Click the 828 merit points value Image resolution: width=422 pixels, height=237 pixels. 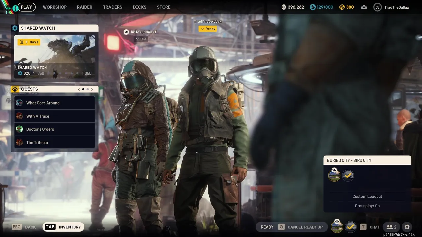[x=27, y=73]
